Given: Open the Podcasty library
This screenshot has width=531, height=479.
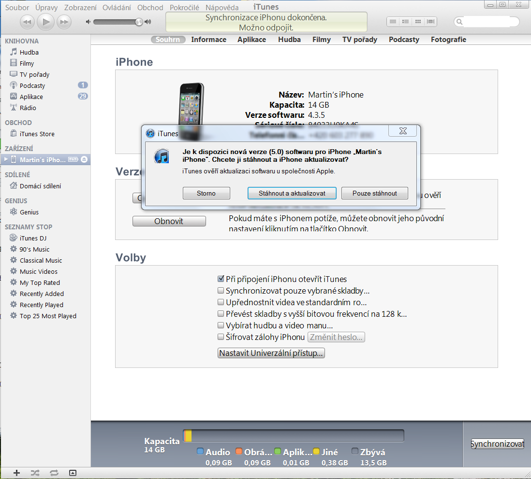Looking at the screenshot, I should click(32, 85).
